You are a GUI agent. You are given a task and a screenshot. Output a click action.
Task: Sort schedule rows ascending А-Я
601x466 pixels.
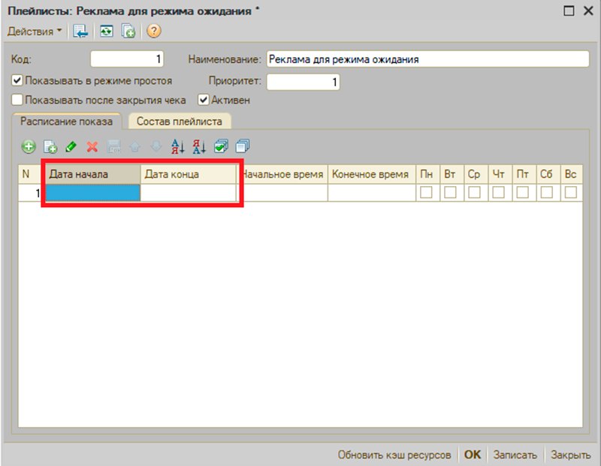click(x=178, y=146)
